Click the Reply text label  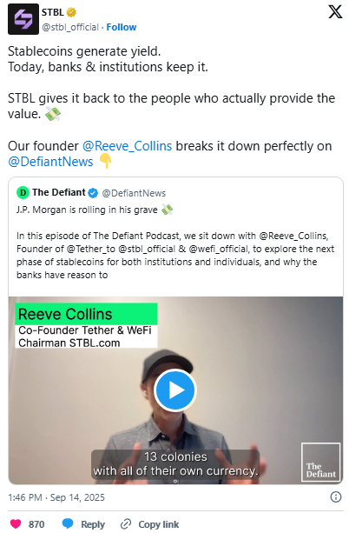pyautogui.click(x=93, y=524)
